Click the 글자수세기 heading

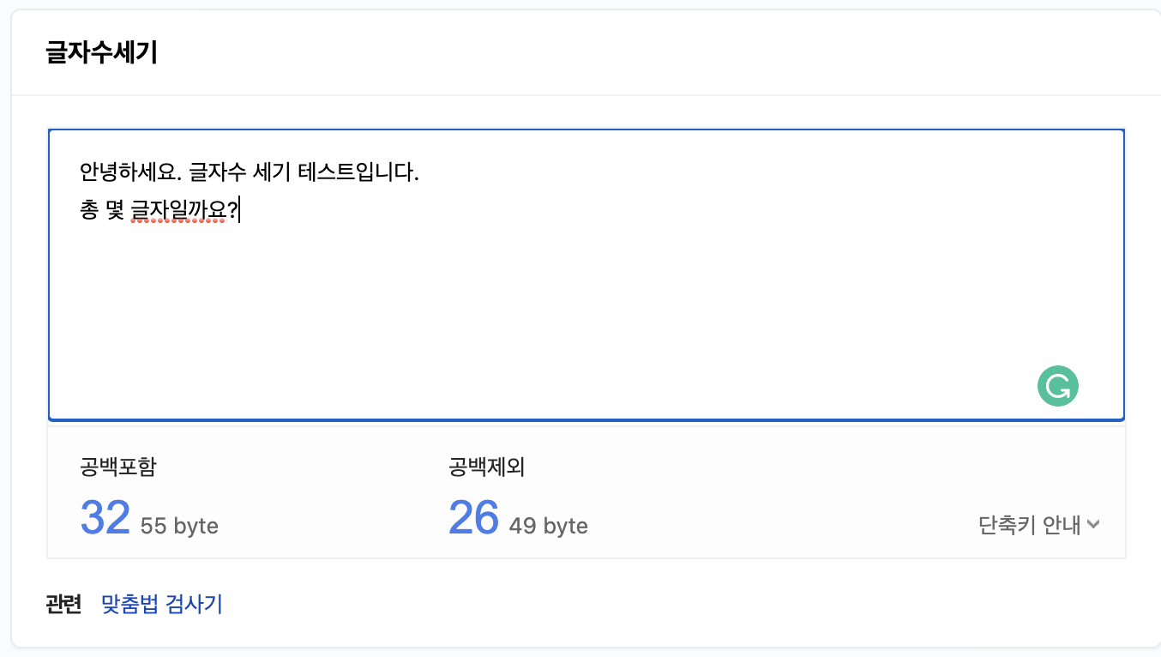(x=101, y=53)
